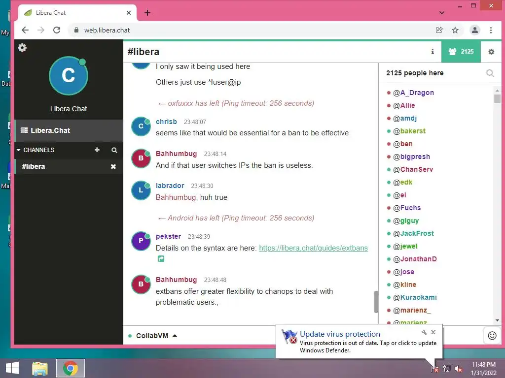Open the libera.chat/guides/extbans link
The width and height of the screenshot is (505, 378).
[x=313, y=248]
